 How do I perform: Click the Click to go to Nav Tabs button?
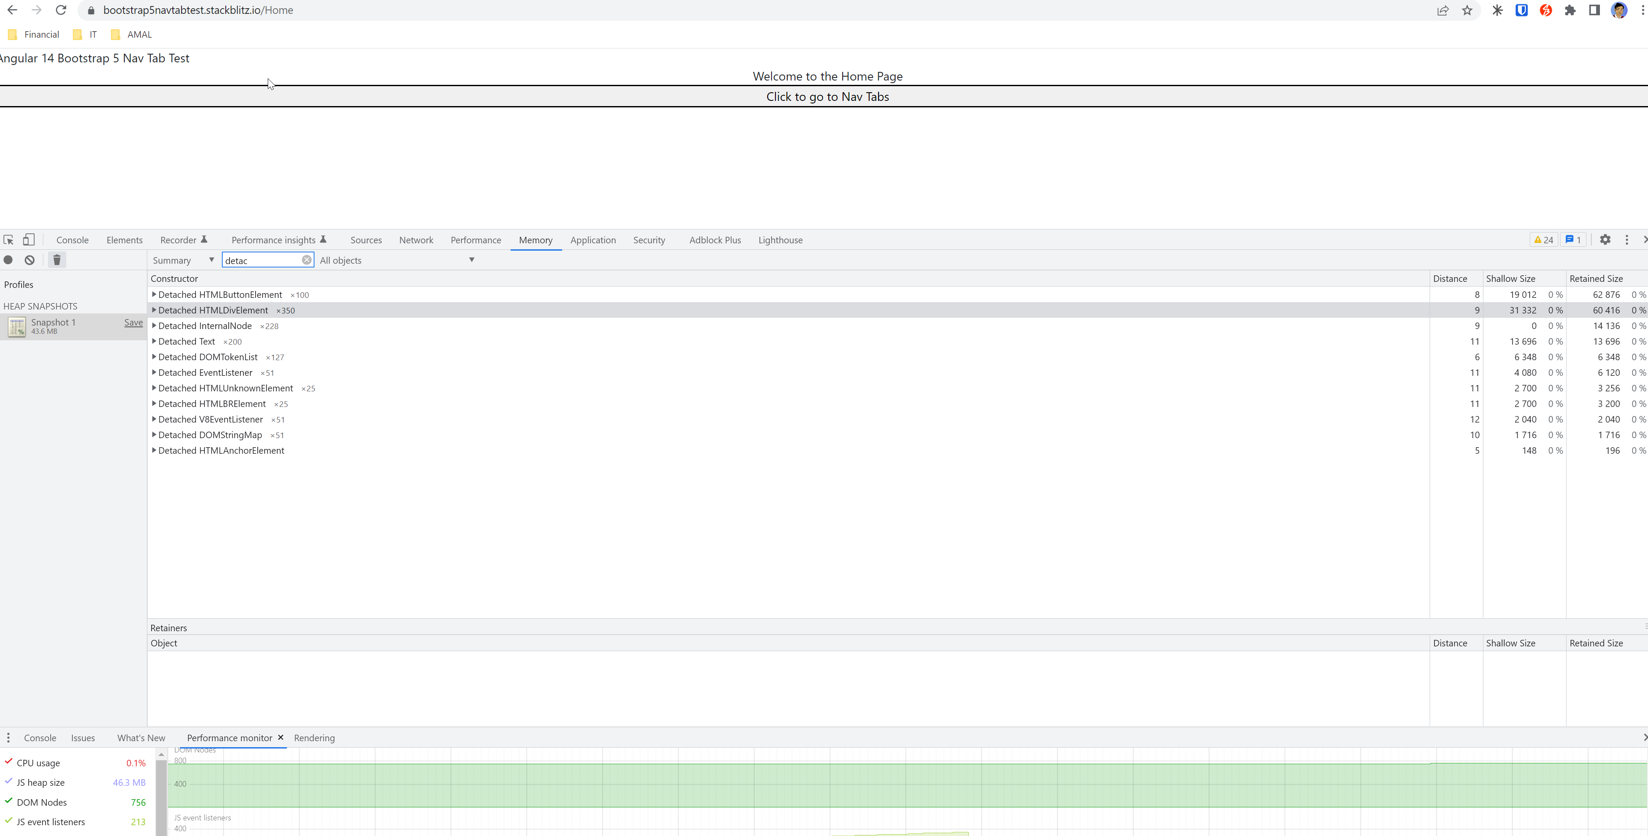click(x=827, y=97)
